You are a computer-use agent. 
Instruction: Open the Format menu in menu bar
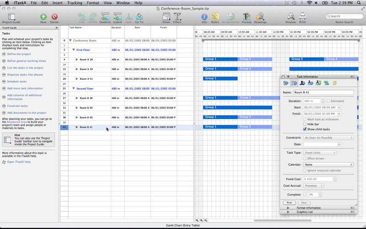click(x=93, y=3)
